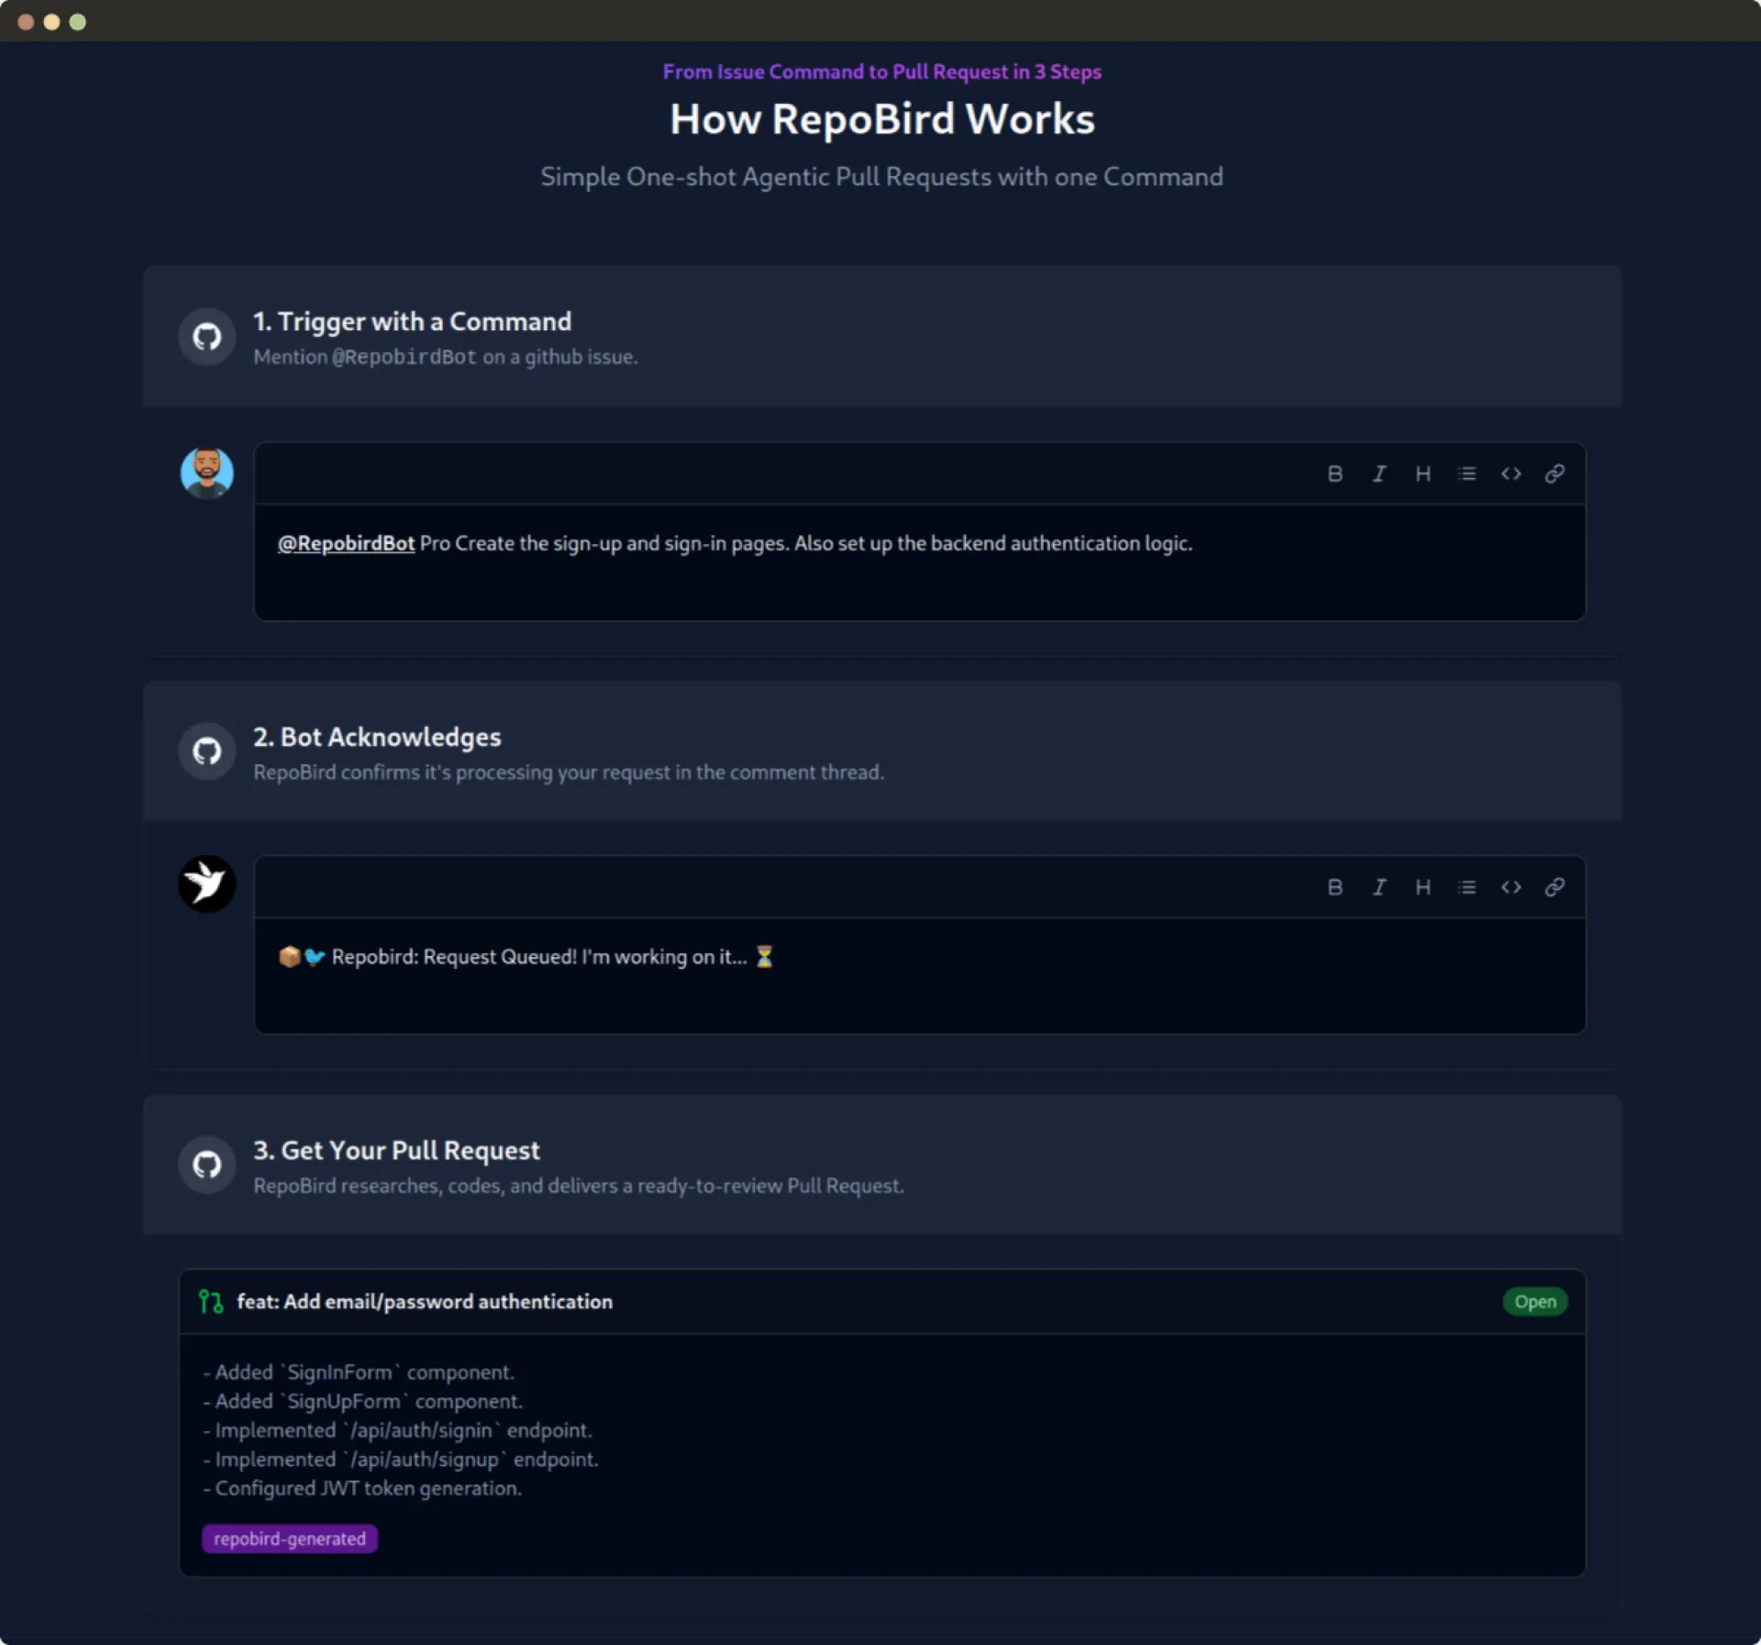
Task: Click the red close window dot
Action: click(26, 22)
